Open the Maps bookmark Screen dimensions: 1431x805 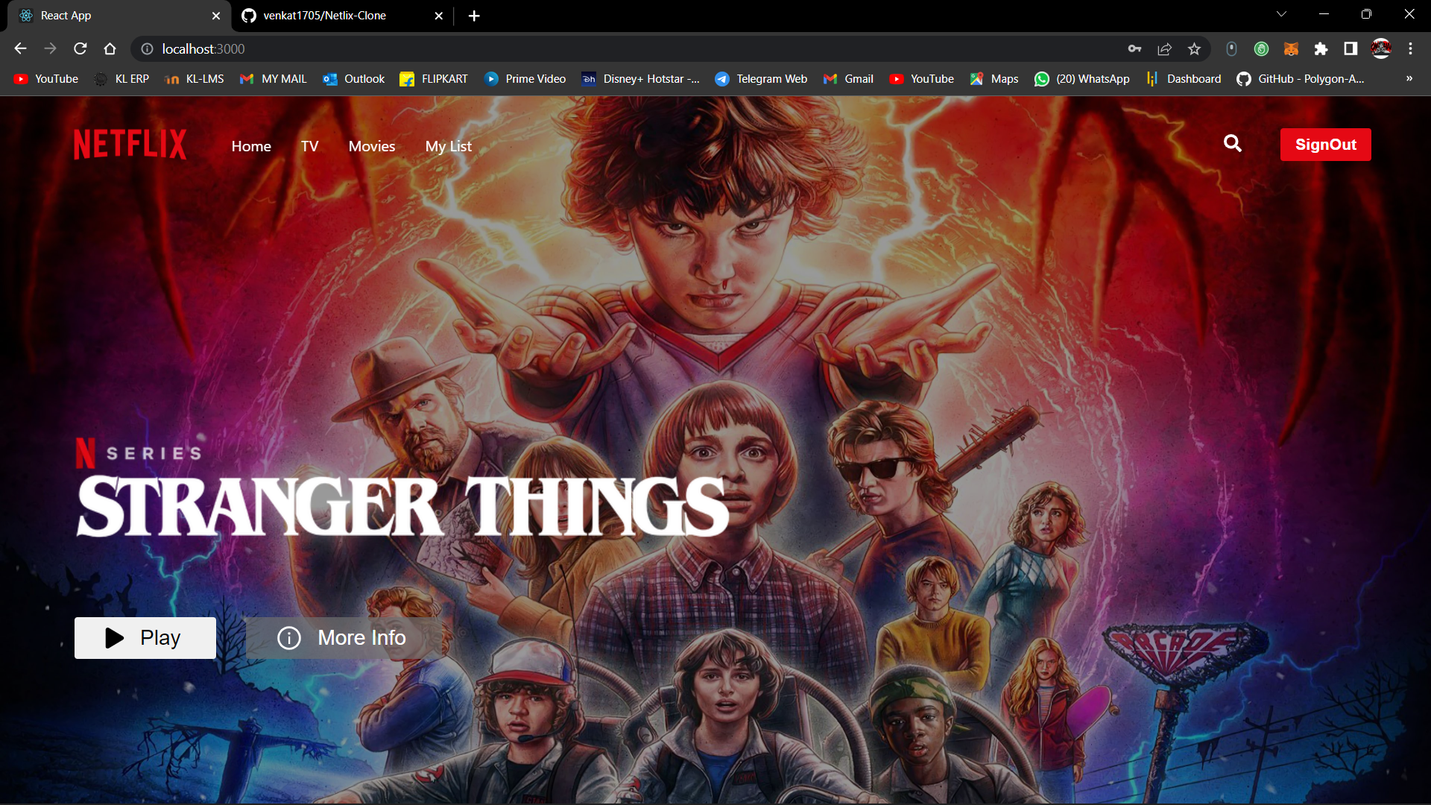[x=994, y=79]
